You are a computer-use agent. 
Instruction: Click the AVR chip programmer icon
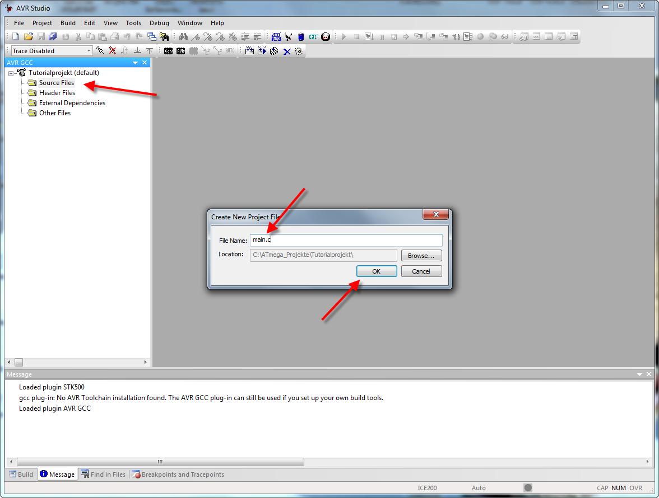pyautogui.click(x=180, y=51)
